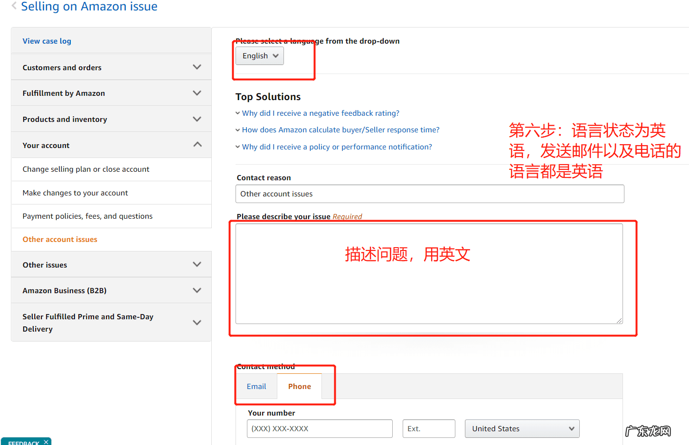Select the Phone contact tab
The width and height of the screenshot is (689, 445).
(299, 387)
